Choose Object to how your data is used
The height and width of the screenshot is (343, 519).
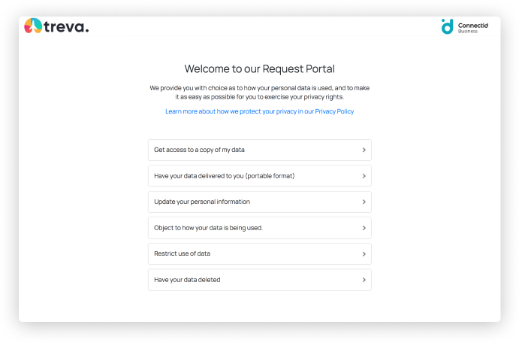(260, 228)
